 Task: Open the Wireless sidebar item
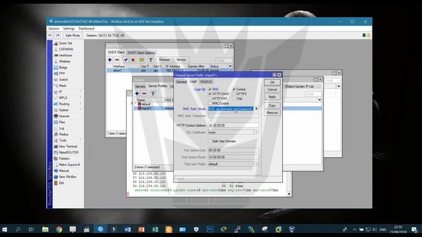65,61
